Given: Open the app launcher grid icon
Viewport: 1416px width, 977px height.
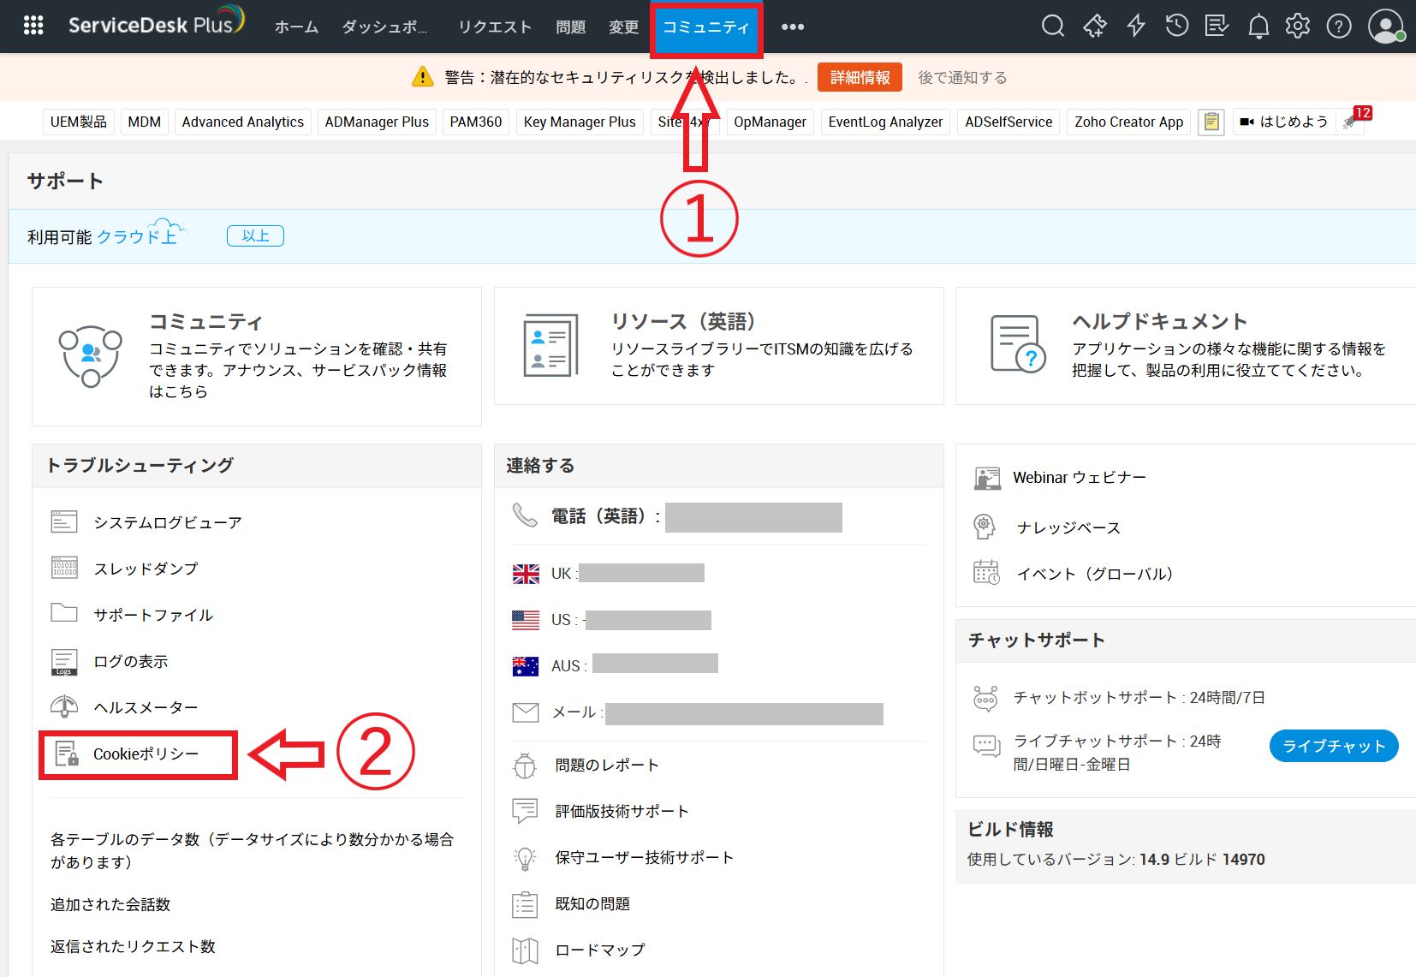Looking at the screenshot, I should tap(33, 26).
